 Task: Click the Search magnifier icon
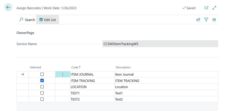pyautogui.click(x=21, y=20)
